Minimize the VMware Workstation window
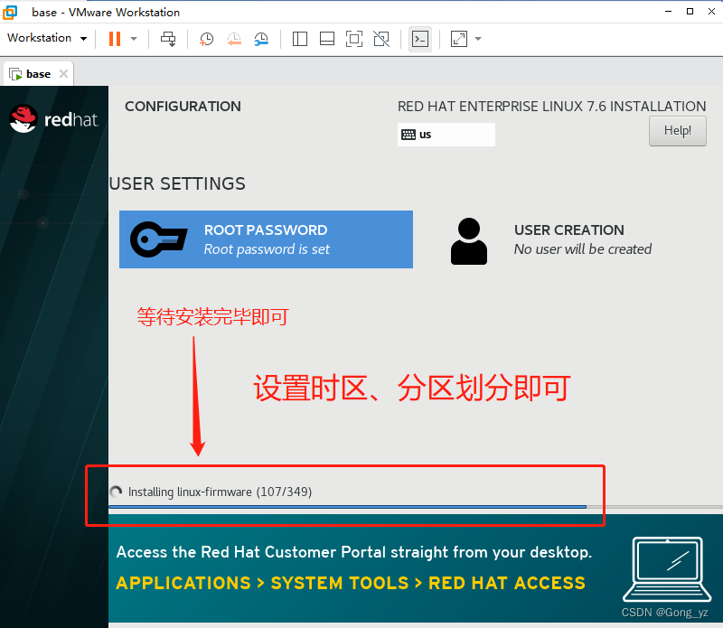The image size is (723, 628). [668, 12]
